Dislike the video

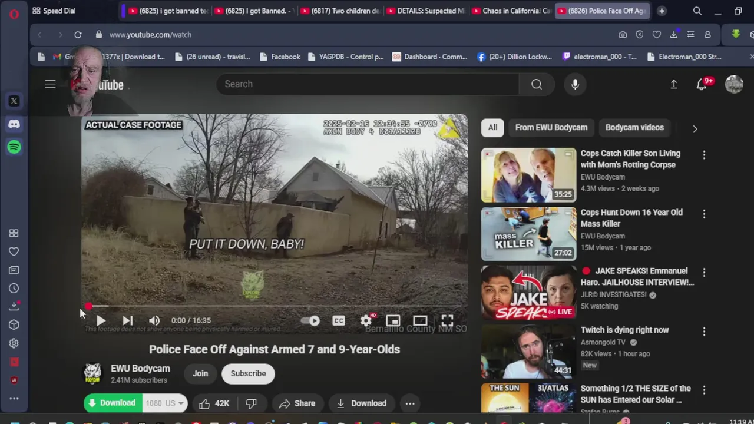point(252,403)
